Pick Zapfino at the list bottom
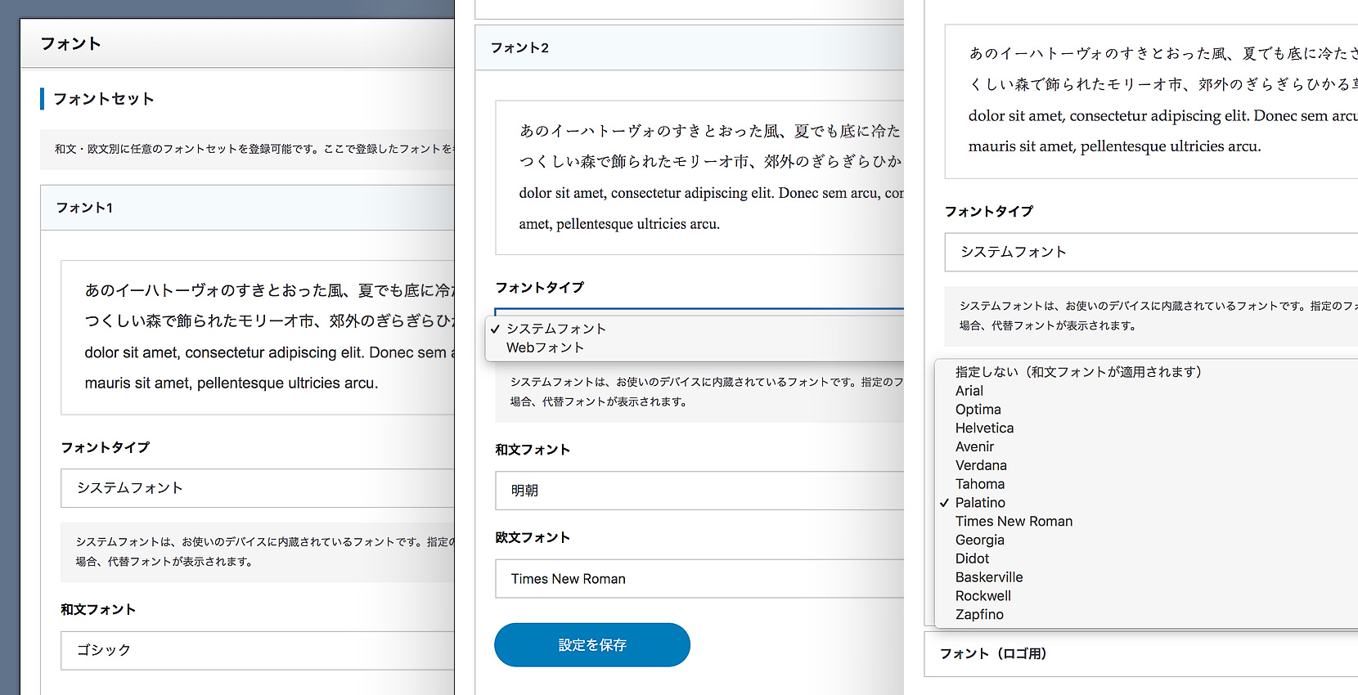 [x=979, y=615]
